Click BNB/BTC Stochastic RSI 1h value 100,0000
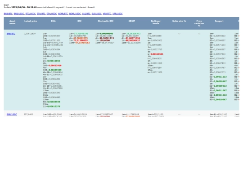This screenshot has width=243, height=182. coord(104,40)
